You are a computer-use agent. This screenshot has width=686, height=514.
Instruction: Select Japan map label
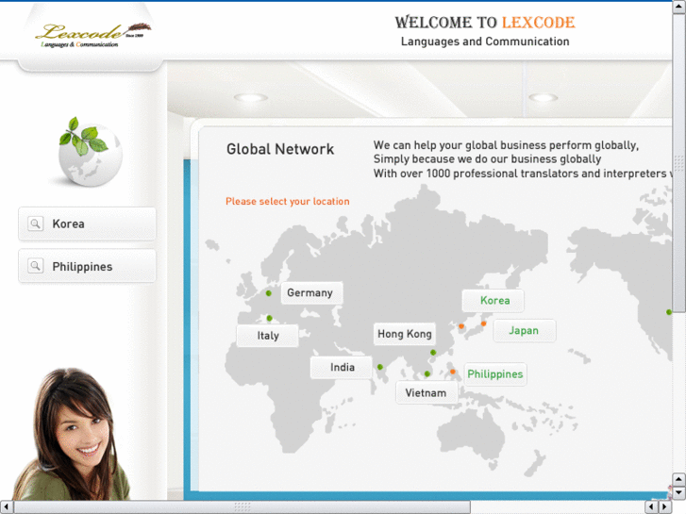525,331
